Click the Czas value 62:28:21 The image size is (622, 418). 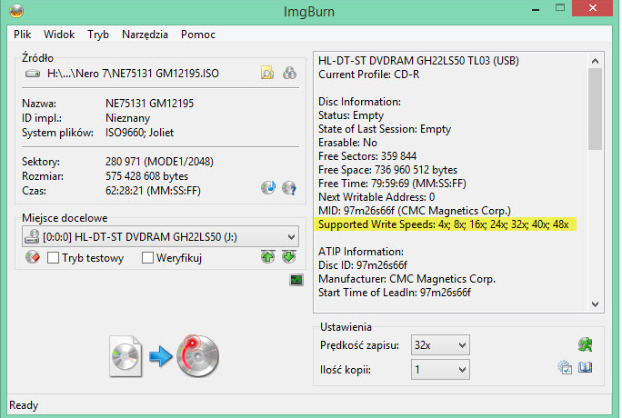[153, 191]
